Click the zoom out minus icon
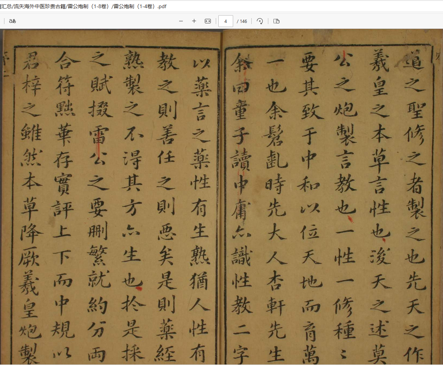This screenshot has height=366, width=443. coord(181,21)
